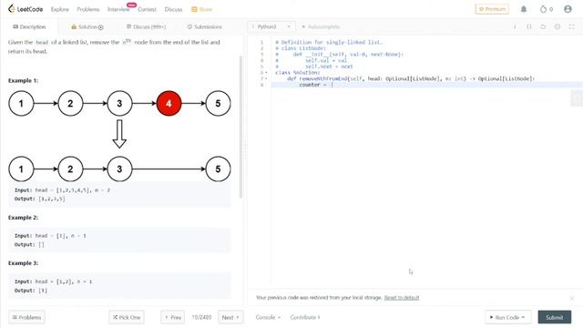
Task: Click Example 1 Output [1,2,3,5] text
Action: click(x=40, y=199)
